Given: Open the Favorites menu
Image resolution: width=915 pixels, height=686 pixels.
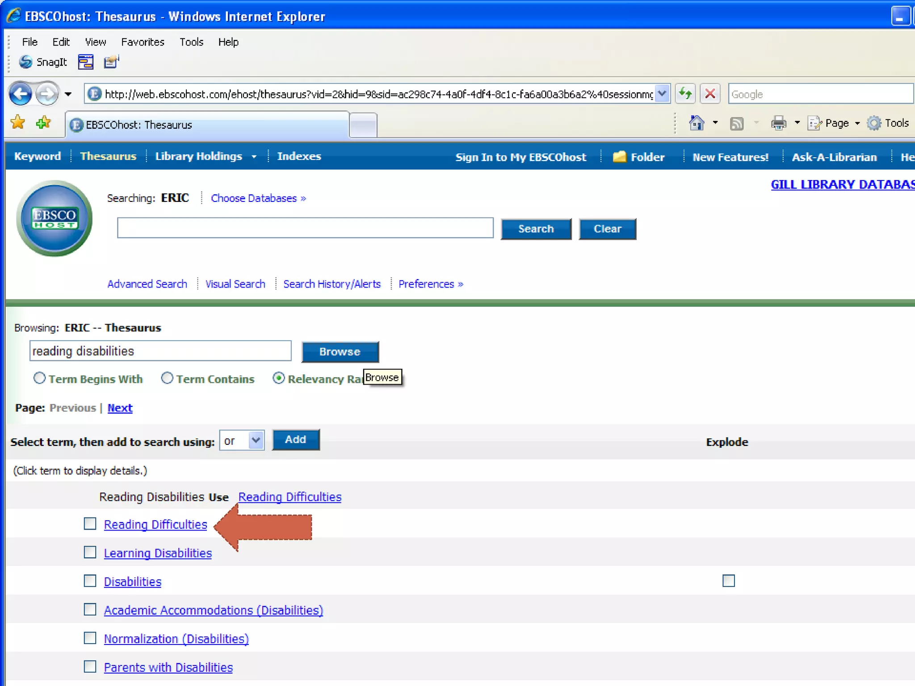Looking at the screenshot, I should (143, 42).
